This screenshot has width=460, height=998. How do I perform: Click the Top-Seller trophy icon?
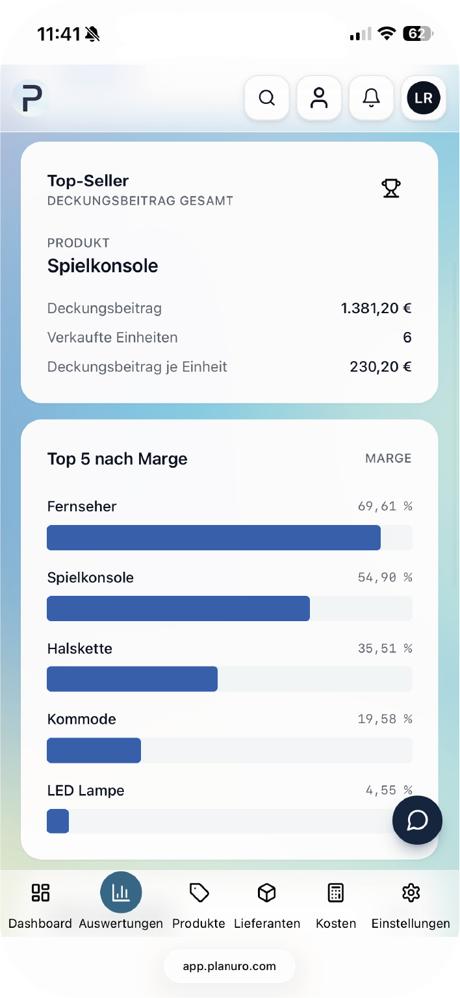pos(390,188)
